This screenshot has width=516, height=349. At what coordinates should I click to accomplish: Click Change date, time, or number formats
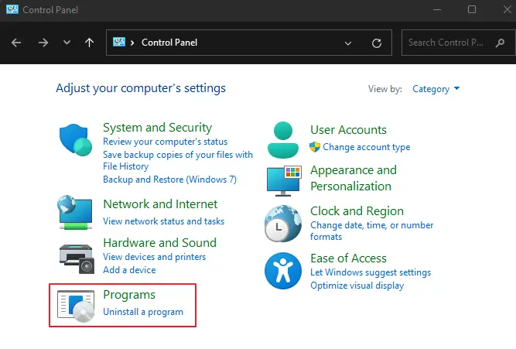(372, 231)
